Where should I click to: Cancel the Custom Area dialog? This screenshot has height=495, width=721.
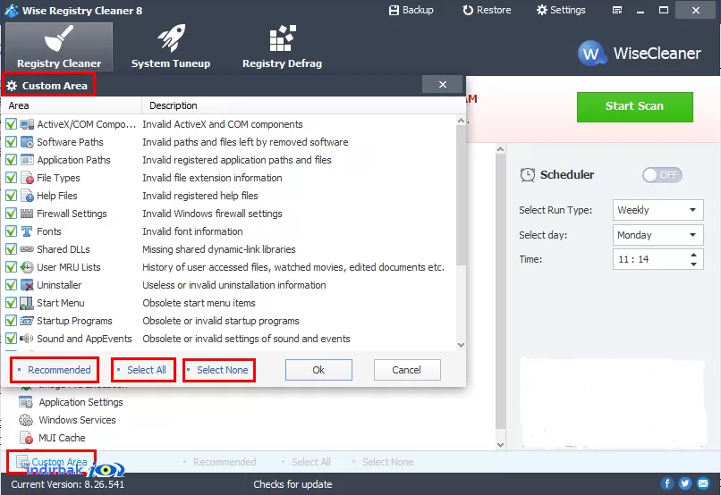pos(407,370)
